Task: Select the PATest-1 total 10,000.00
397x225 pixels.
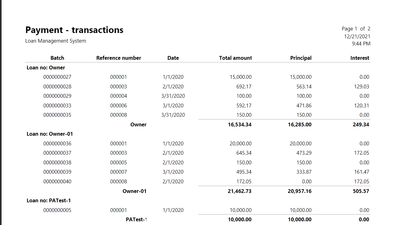Action: coord(239,219)
